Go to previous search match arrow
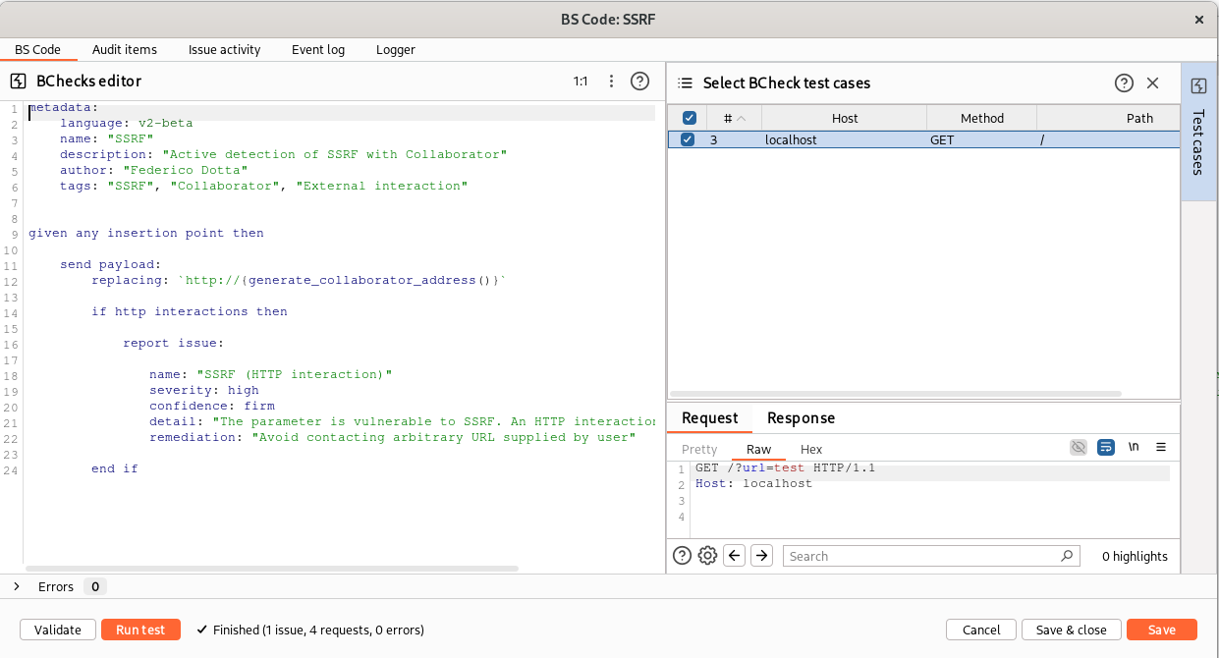 (734, 556)
